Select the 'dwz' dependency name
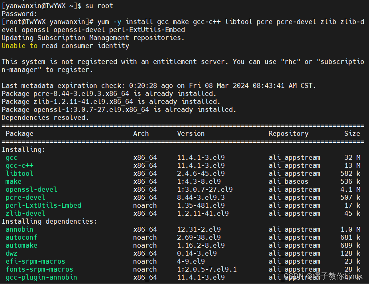The width and height of the screenshot is (369, 284). pos(11,253)
